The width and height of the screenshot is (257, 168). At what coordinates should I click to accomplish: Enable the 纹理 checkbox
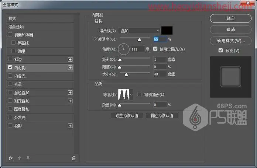13,51
